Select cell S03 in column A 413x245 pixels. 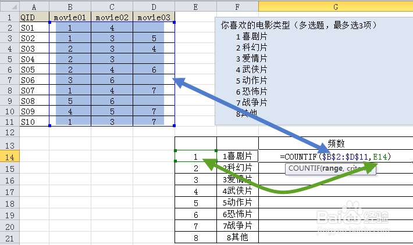[x=34, y=49]
